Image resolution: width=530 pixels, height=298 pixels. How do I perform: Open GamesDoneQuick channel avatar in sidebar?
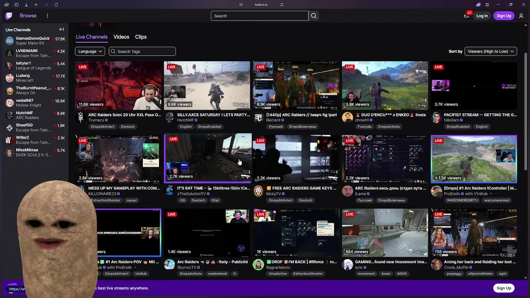(10, 41)
